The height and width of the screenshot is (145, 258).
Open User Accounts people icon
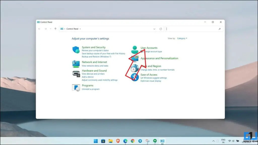point(135,49)
